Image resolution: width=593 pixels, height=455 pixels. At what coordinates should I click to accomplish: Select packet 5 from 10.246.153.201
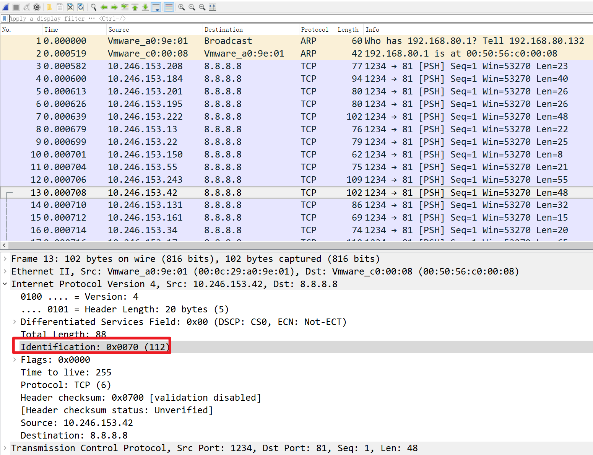pos(296,91)
